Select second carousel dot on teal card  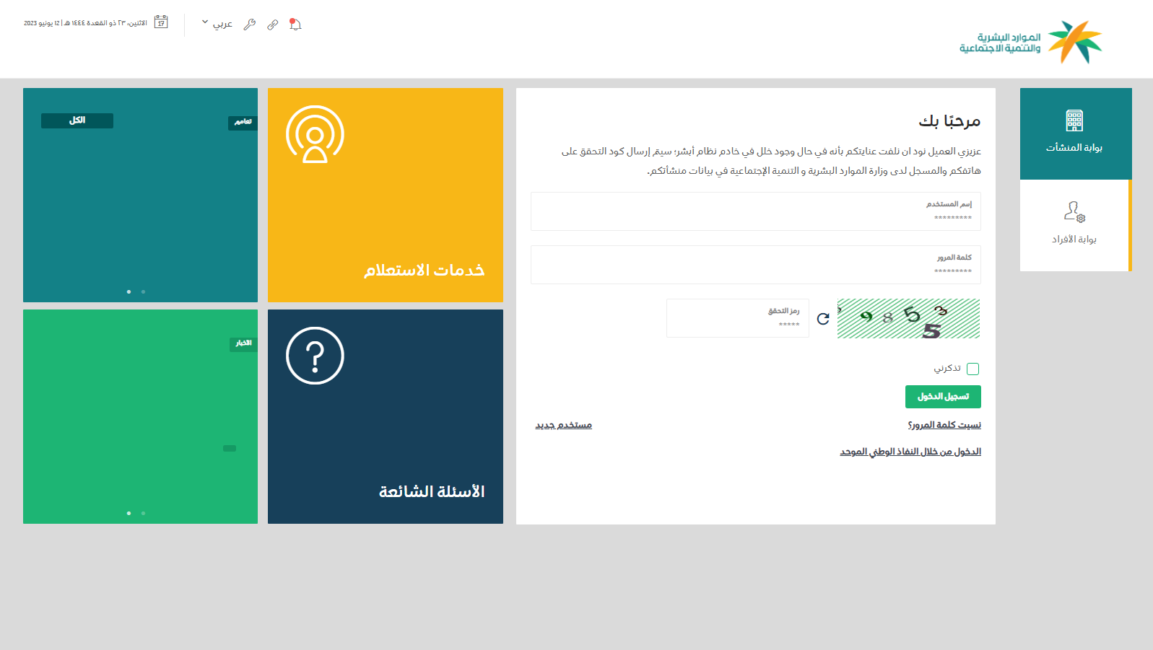[x=143, y=291]
